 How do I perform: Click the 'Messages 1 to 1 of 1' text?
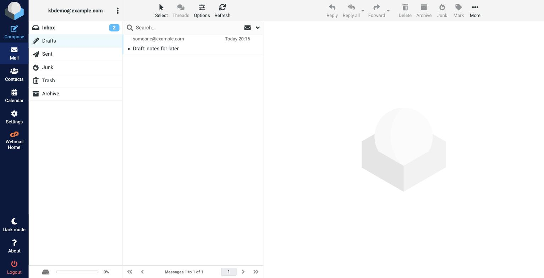184,272
